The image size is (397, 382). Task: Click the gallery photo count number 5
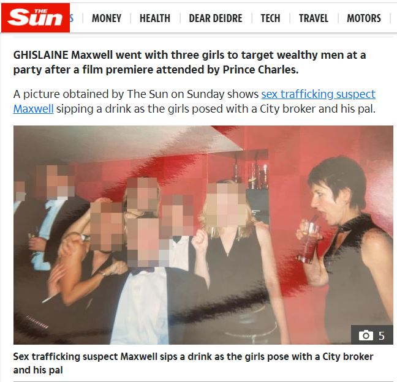382,335
